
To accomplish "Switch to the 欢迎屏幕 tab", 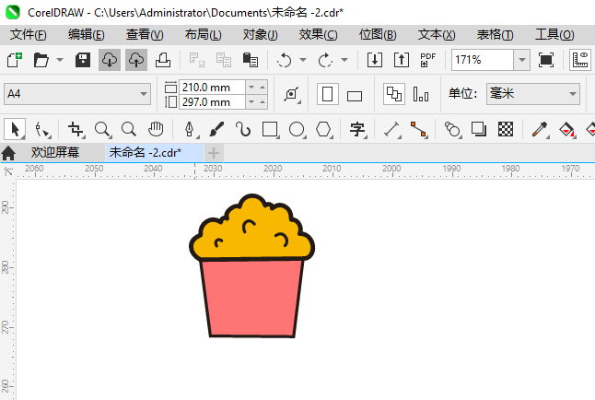I will (54, 152).
